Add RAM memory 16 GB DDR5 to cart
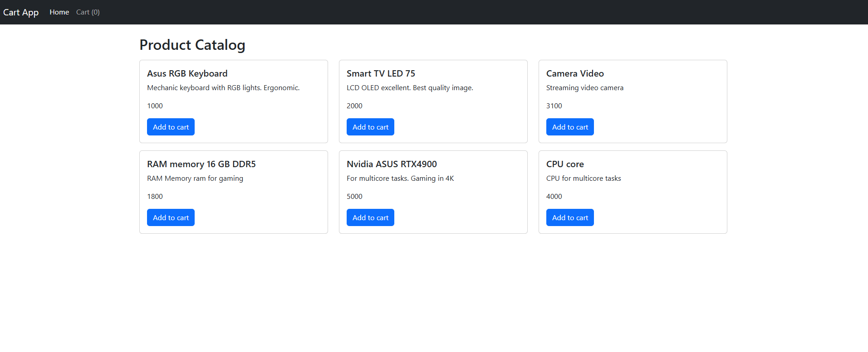 [171, 217]
